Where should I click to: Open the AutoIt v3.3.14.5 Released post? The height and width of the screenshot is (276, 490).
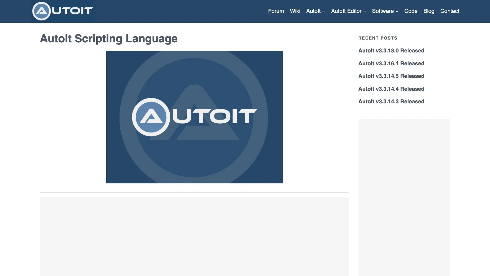pyautogui.click(x=391, y=76)
